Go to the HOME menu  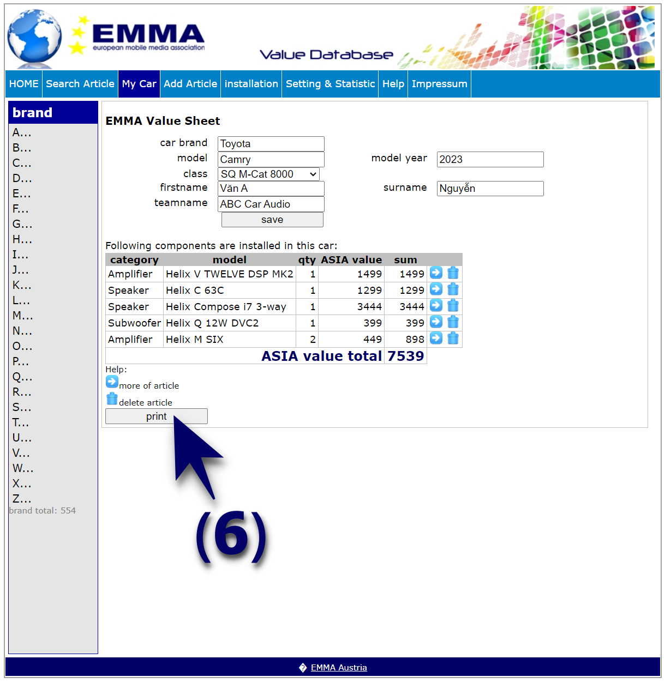point(24,84)
